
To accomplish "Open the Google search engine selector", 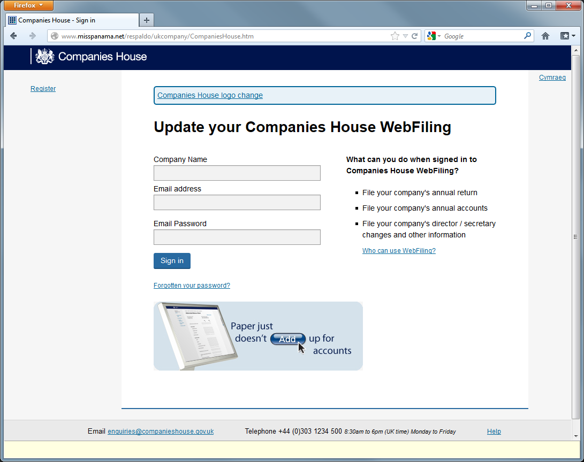I will coord(434,36).
